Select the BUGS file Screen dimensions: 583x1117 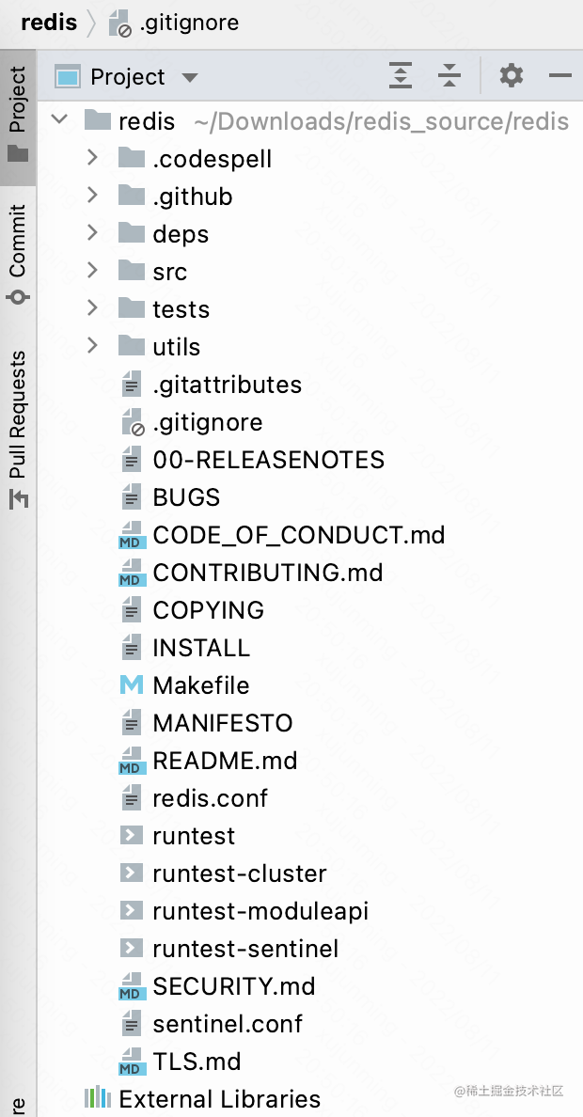click(x=187, y=497)
